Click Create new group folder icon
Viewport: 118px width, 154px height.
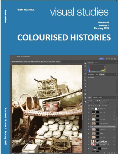tap(110, 153)
